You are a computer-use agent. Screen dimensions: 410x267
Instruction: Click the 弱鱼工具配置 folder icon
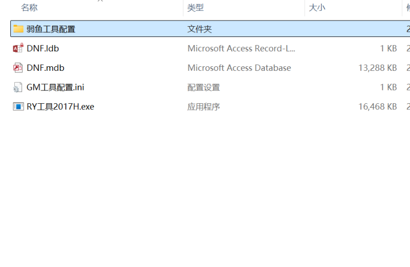click(18, 29)
